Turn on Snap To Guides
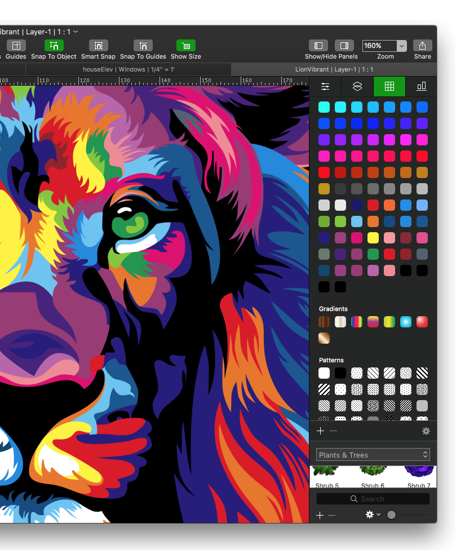 tap(143, 46)
